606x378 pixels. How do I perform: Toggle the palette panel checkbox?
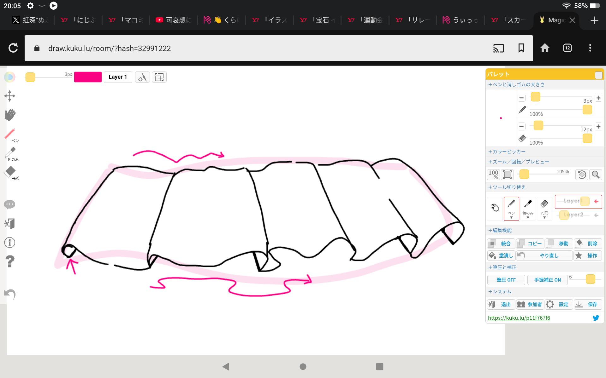point(598,75)
